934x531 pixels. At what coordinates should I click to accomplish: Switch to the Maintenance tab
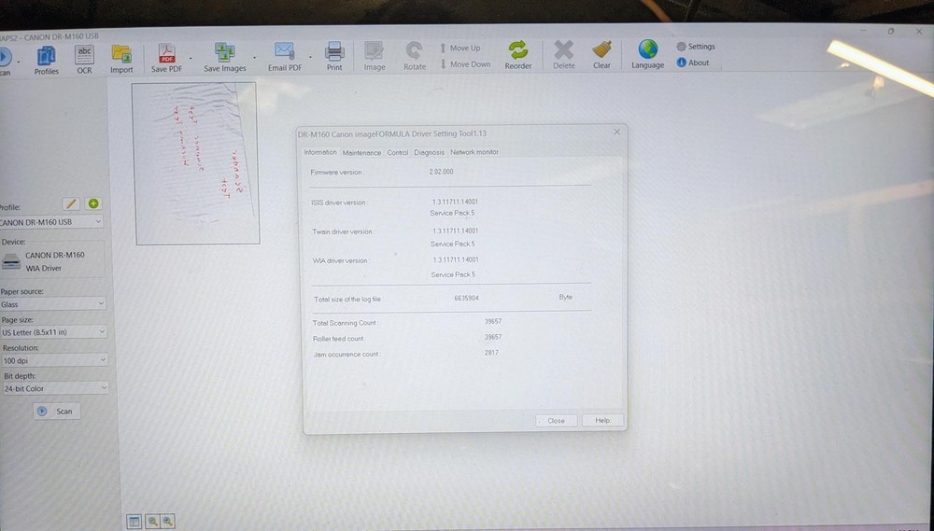click(361, 152)
